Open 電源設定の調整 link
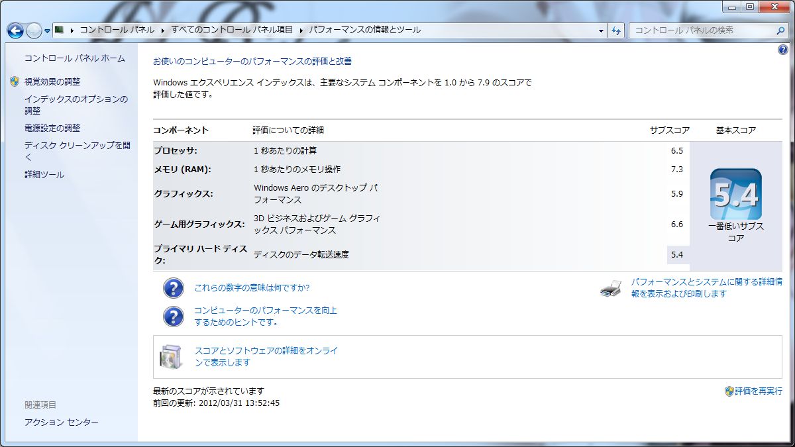Screen dimensions: 795x447 tap(52, 128)
